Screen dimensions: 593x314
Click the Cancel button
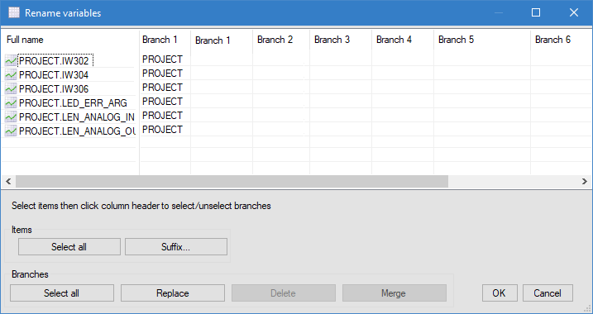[x=548, y=293]
